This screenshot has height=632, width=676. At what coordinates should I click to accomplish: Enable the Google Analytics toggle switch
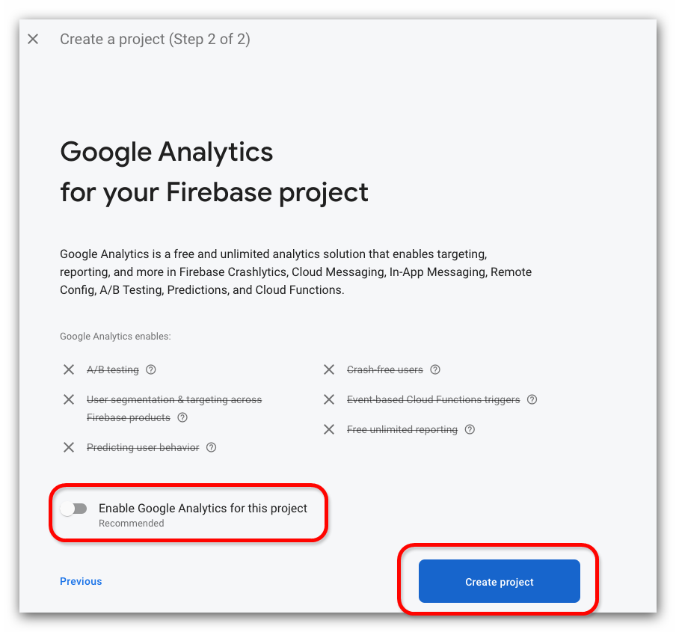[74, 509]
